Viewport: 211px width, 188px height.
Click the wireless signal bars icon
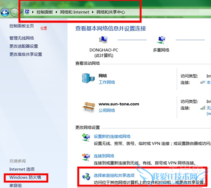203,108
